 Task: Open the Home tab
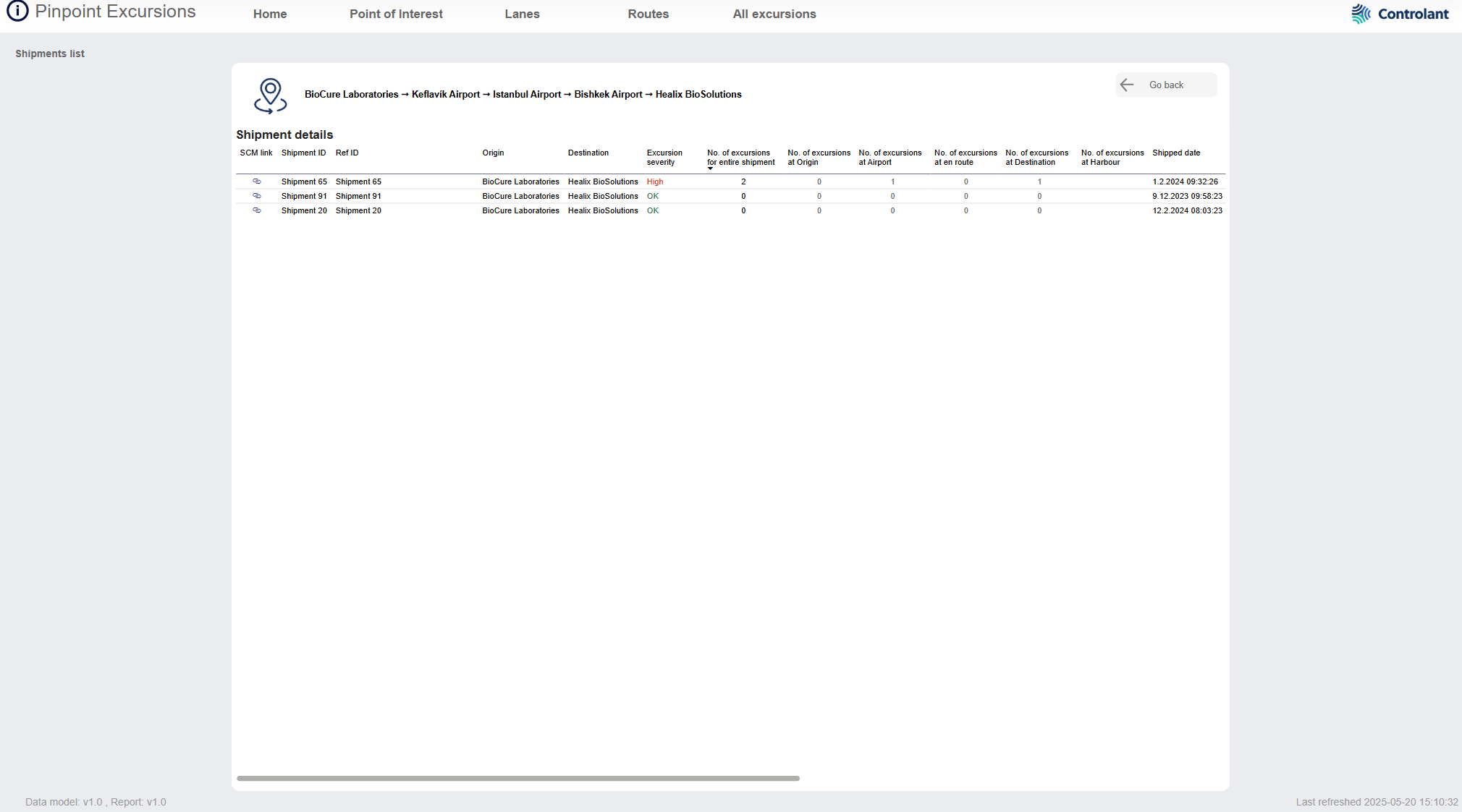tap(270, 14)
